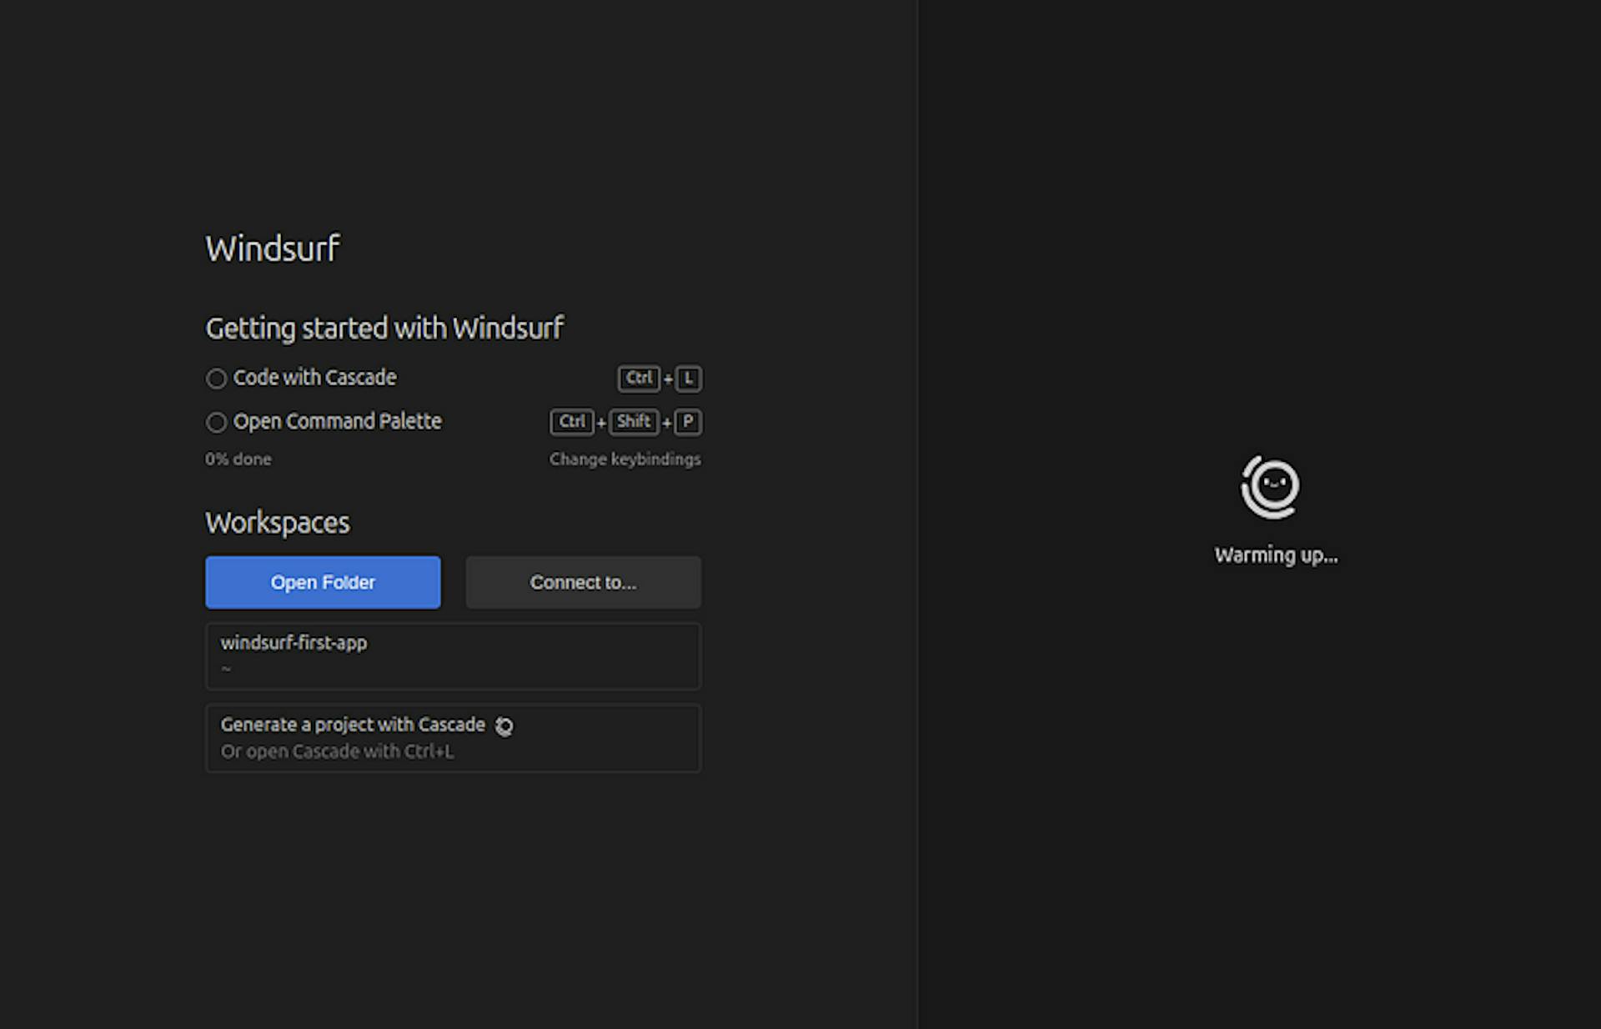Click the Warming up... status text

[1276, 555]
